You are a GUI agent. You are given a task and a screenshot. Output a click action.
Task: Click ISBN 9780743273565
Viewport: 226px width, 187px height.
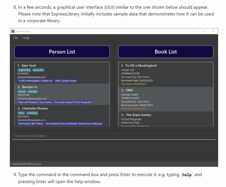pos(130,123)
